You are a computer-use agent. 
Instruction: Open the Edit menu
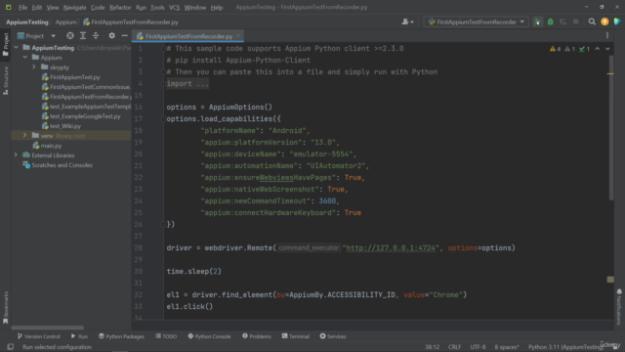(x=37, y=7)
